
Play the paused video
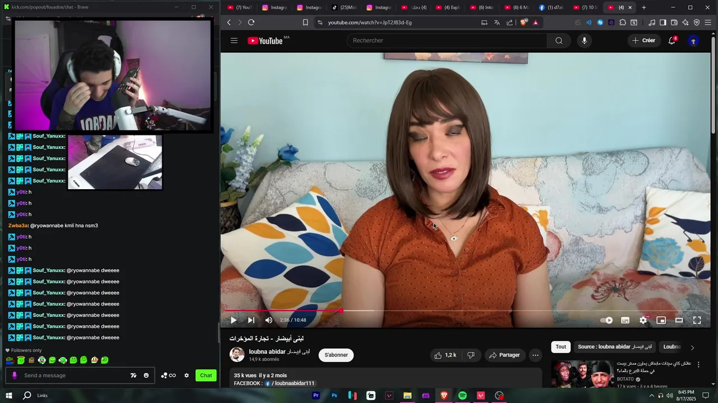[233, 320]
